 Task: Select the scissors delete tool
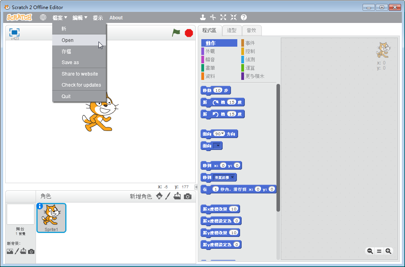click(x=213, y=17)
